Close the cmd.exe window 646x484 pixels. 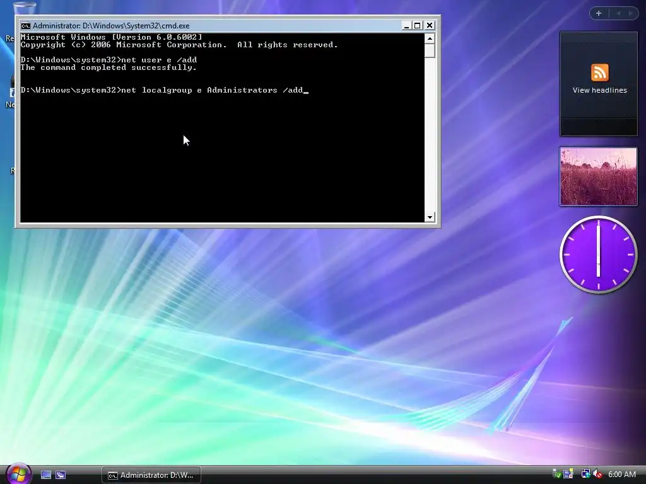429,25
